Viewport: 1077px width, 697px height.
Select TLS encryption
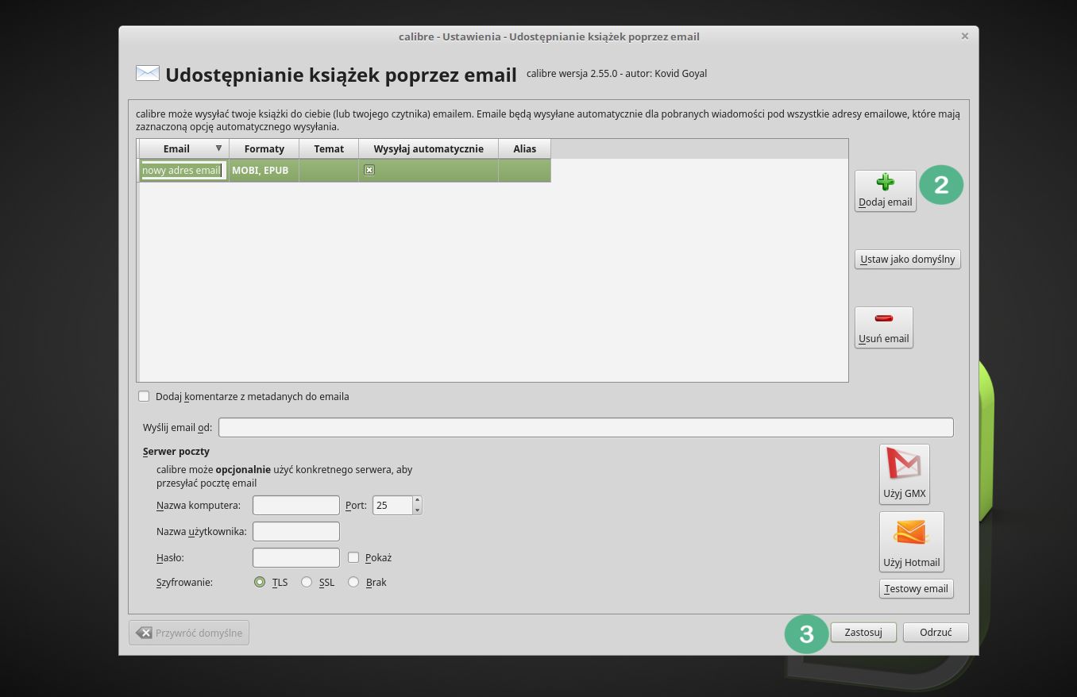point(260,582)
